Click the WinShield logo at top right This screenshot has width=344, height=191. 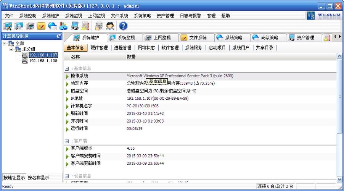(324, 16)
